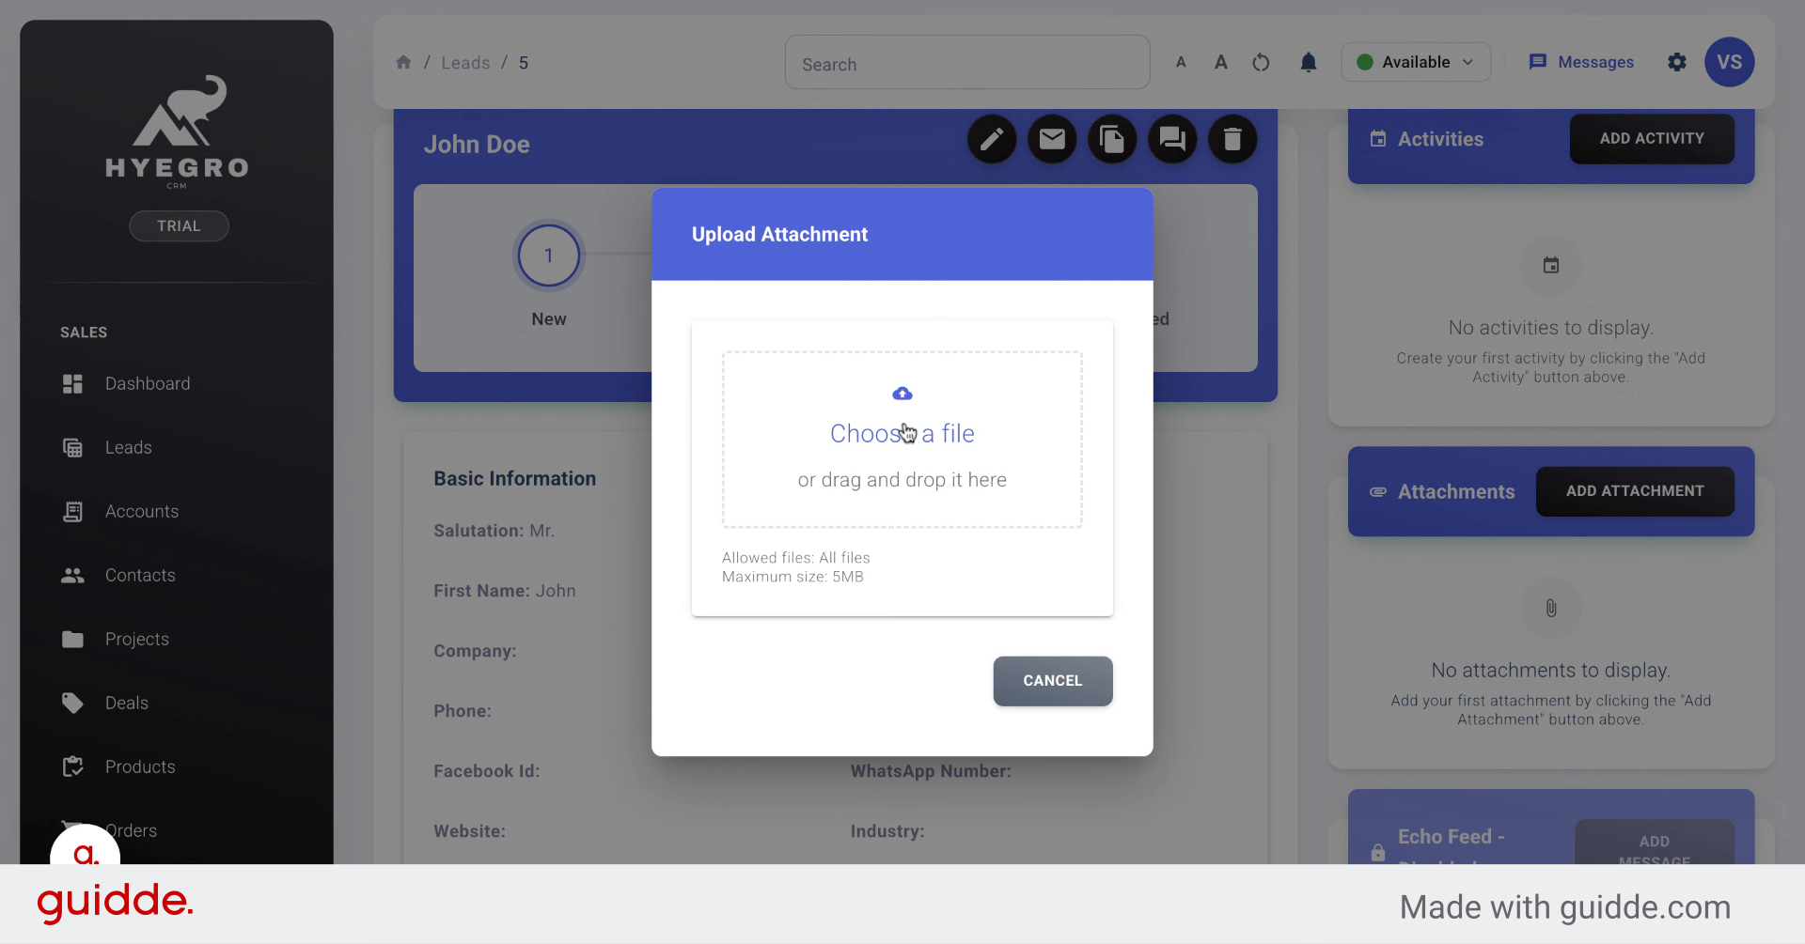This screenshot has width=1805, height=944.
Task: Click the home breadcrumb icon
Action: point(403,62)
